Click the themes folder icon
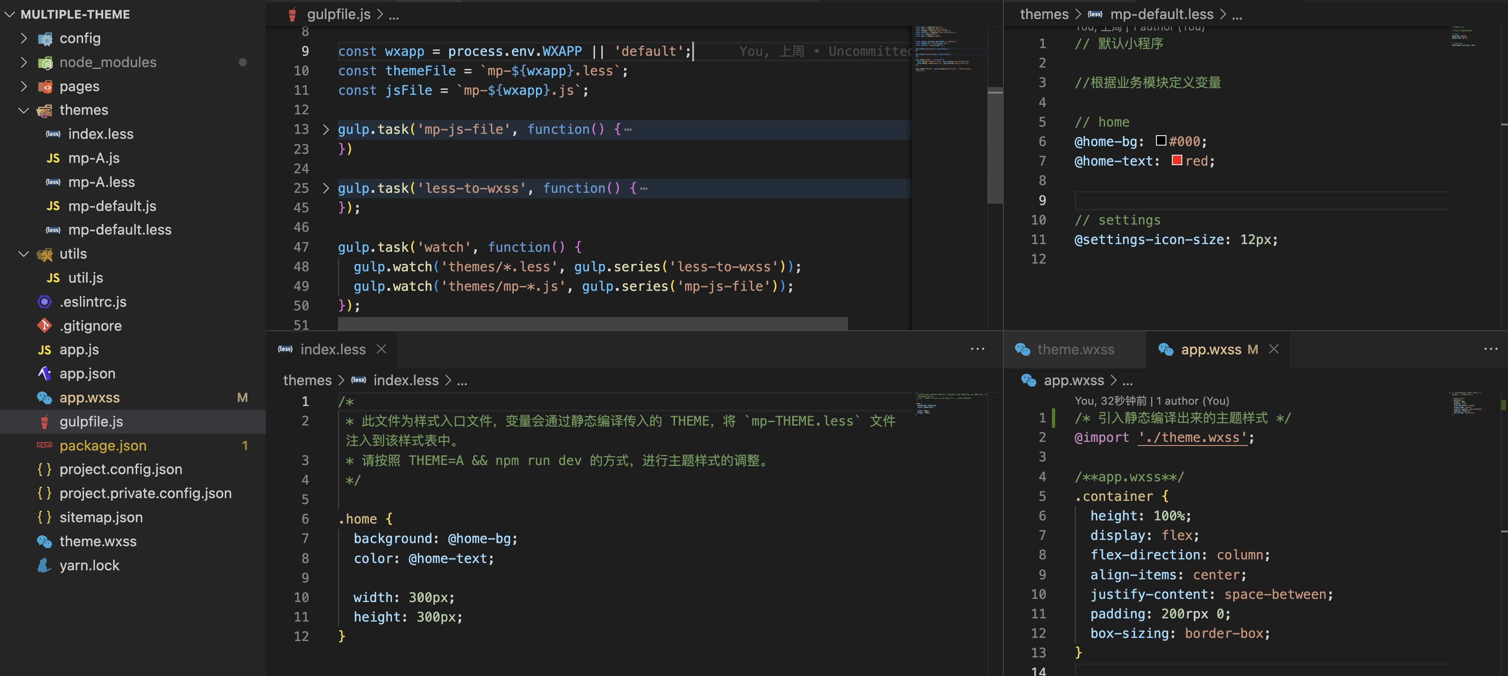Screen dimensions: 1508x676 point(45,111)
